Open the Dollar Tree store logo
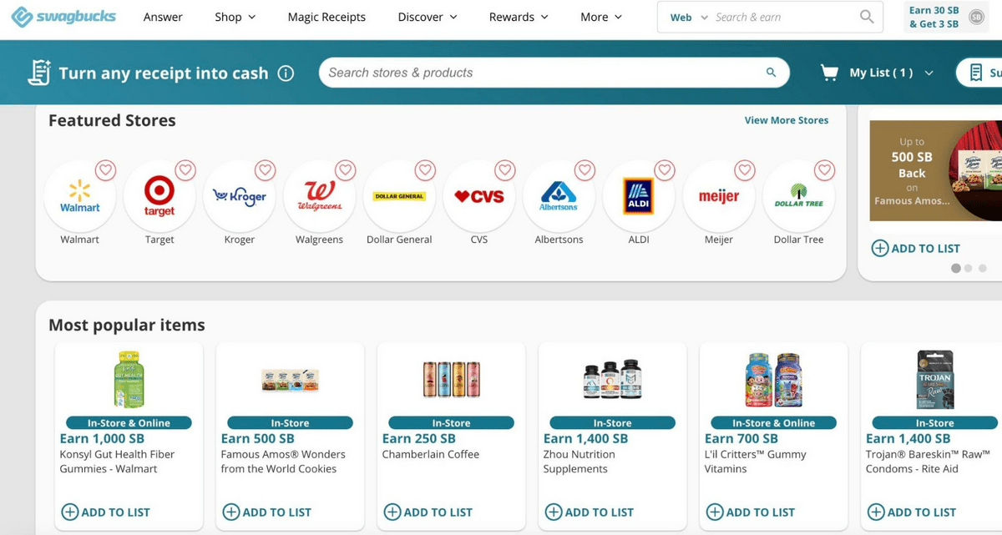1002x535 pixels. coord(799,197)
